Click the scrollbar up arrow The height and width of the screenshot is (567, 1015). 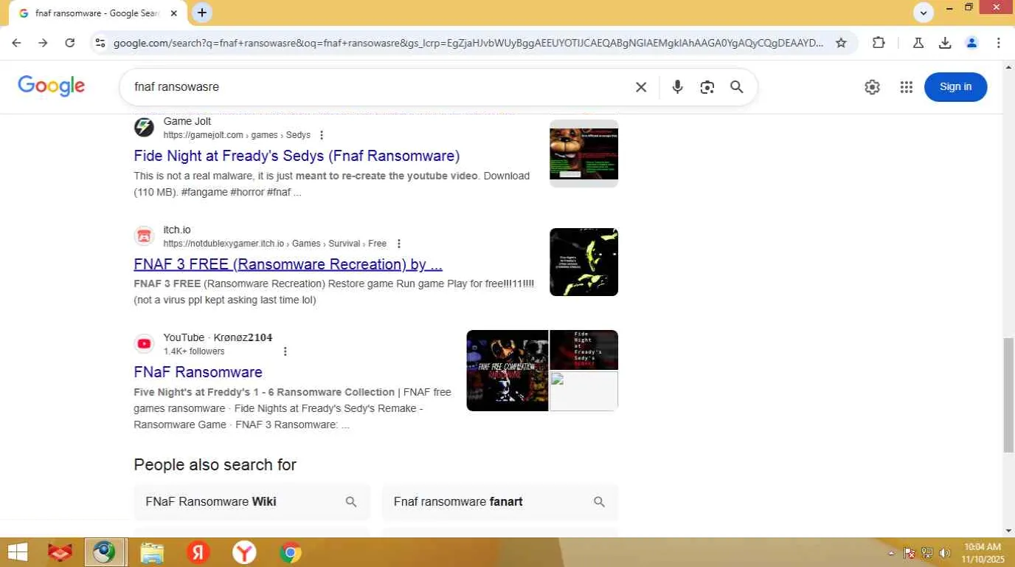point(1008,66)
